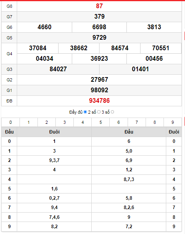This screenshot has width=185, height=234.
Task: Choose digit filter tab 5
Action: pyautogui.click(x=101, y=122)
